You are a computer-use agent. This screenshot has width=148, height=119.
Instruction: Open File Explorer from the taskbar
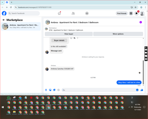(x=15, y=112)
